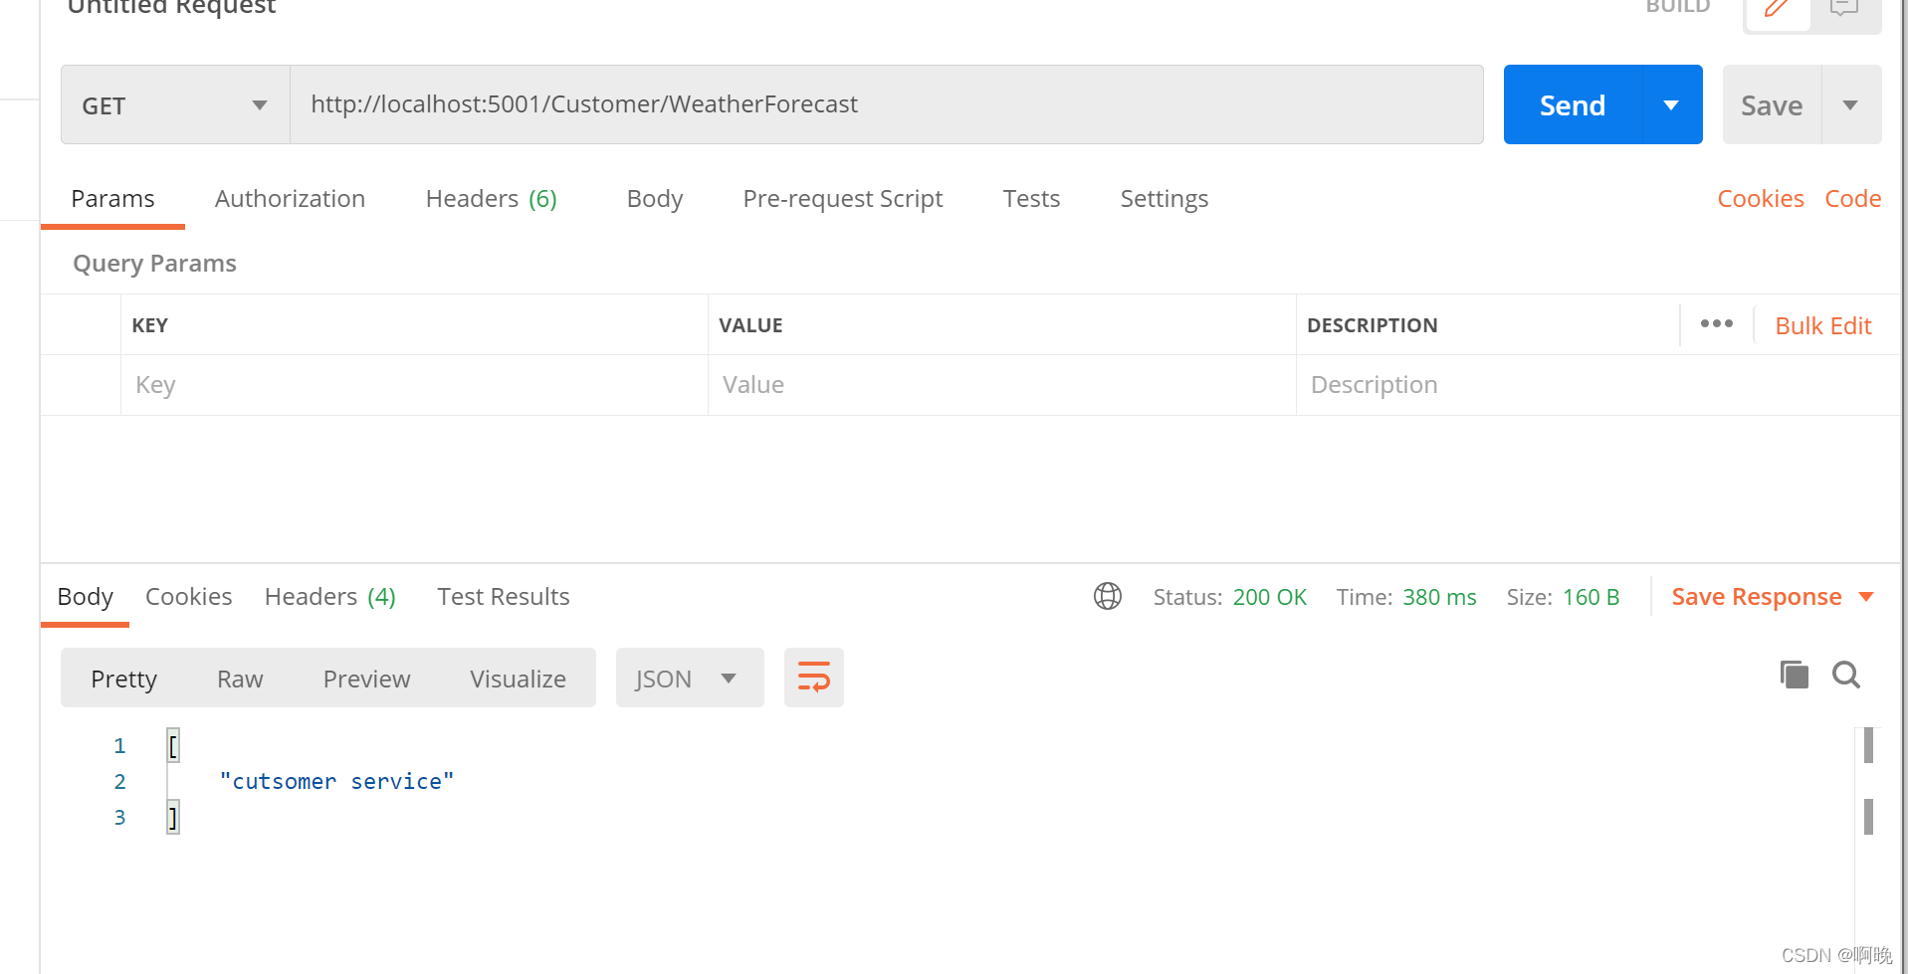The height and width of the screenshot is (974, 1908).
Task: Click the blue Send button
Action: [x=1572, y=104]
